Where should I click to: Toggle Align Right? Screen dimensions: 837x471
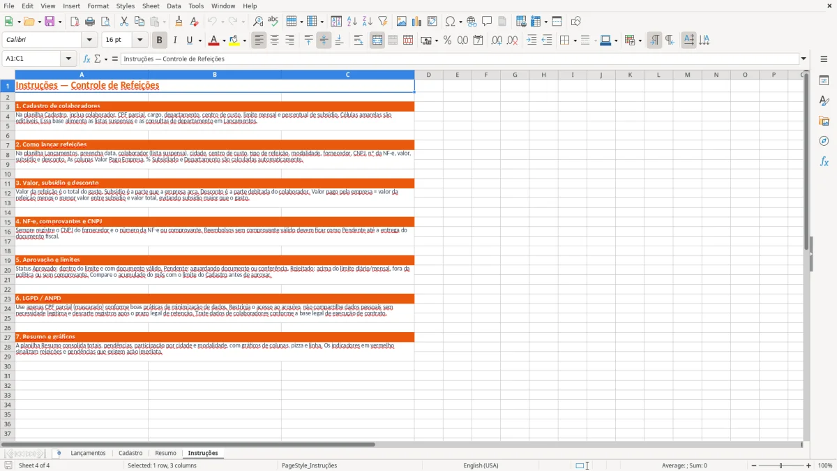290,40
